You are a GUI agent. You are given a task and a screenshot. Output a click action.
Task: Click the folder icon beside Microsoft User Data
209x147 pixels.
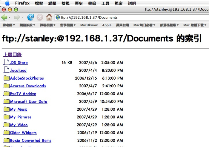click(x=7, y=101)
